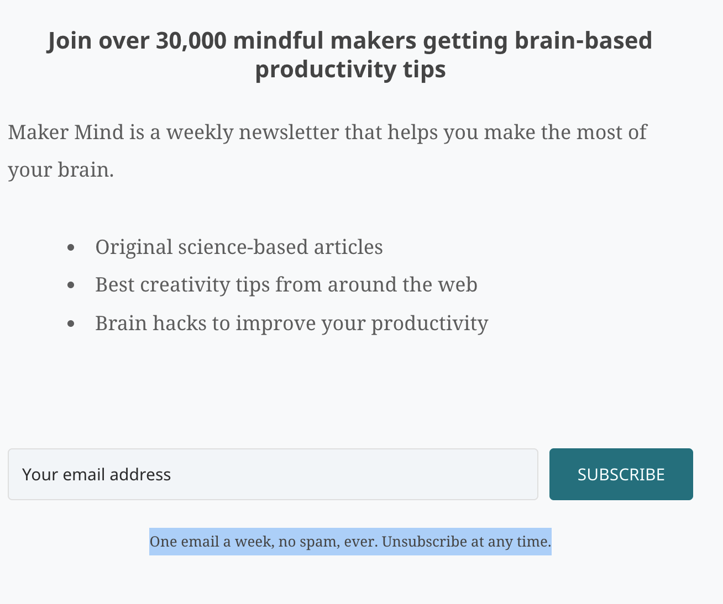The width and height of the screenshot is (723, 604).
Task: Select the "Original science-based articles" list item
Action: (239, 247)
